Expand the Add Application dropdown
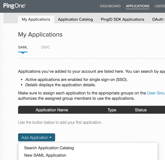Image resolution: width=165 pixels, height=160 pixels. coord(36,137)
